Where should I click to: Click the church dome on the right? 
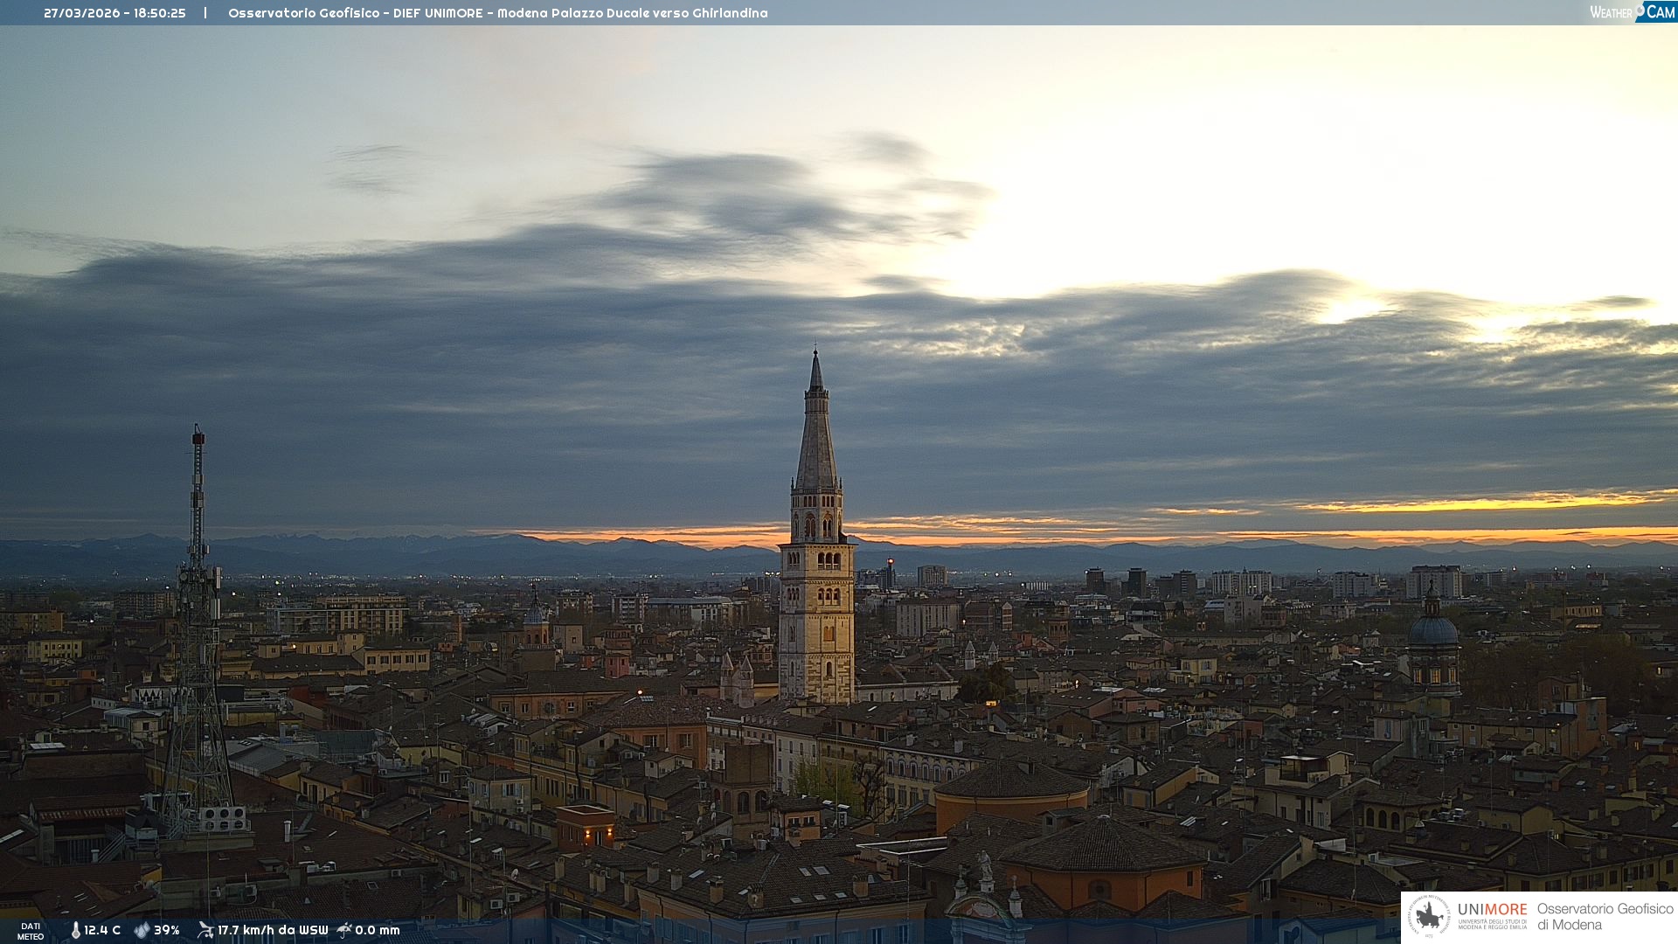1433,629
